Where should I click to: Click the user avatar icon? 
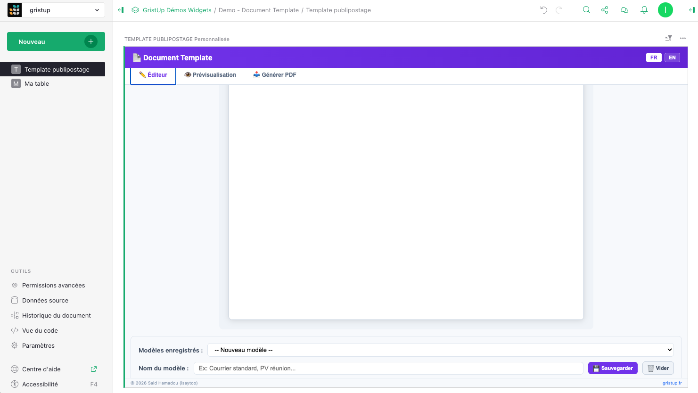pyautogui.click(x=665, y=10)
